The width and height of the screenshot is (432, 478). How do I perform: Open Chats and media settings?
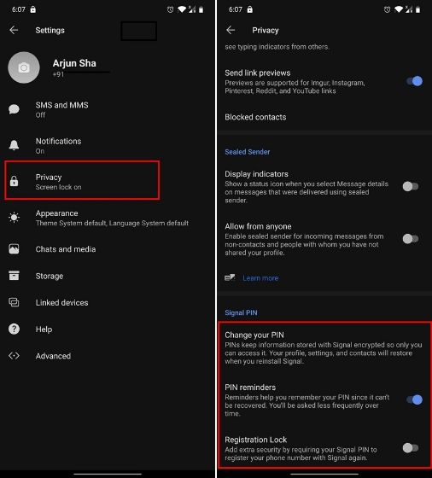coord(108,249)
